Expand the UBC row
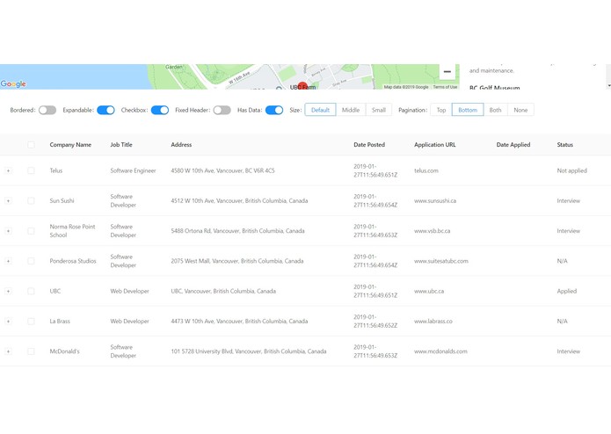Screen dimensions: 611x434 pos(8,291)
